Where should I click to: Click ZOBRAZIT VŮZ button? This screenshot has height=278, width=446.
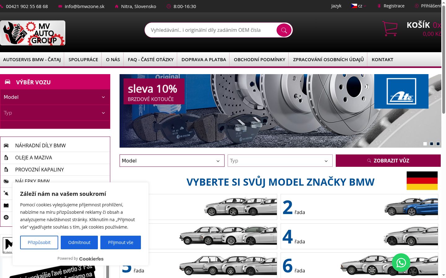click(x=388, y=161)
